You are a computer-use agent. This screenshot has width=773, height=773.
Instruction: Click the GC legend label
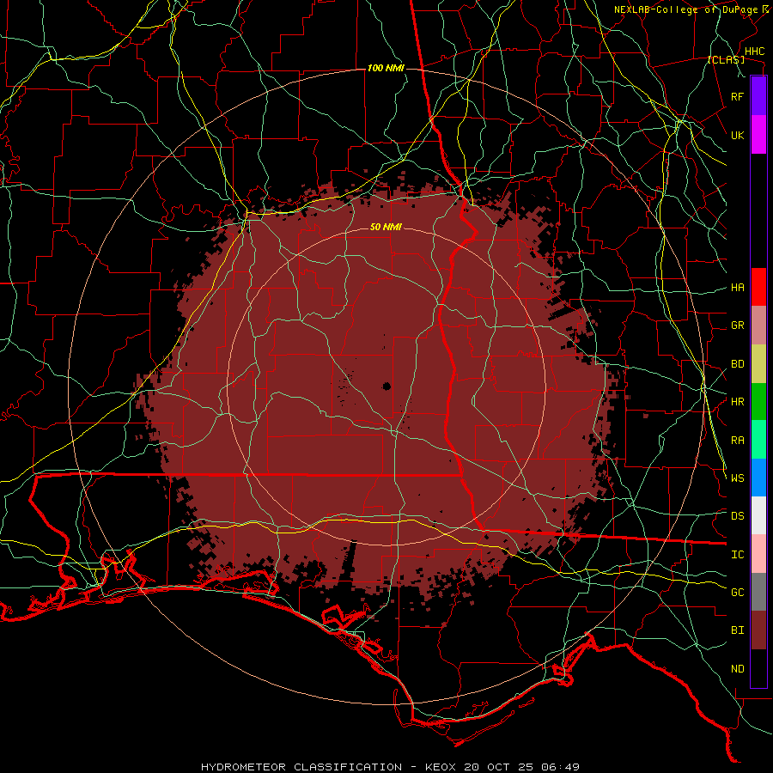click(x=737, y=592)
